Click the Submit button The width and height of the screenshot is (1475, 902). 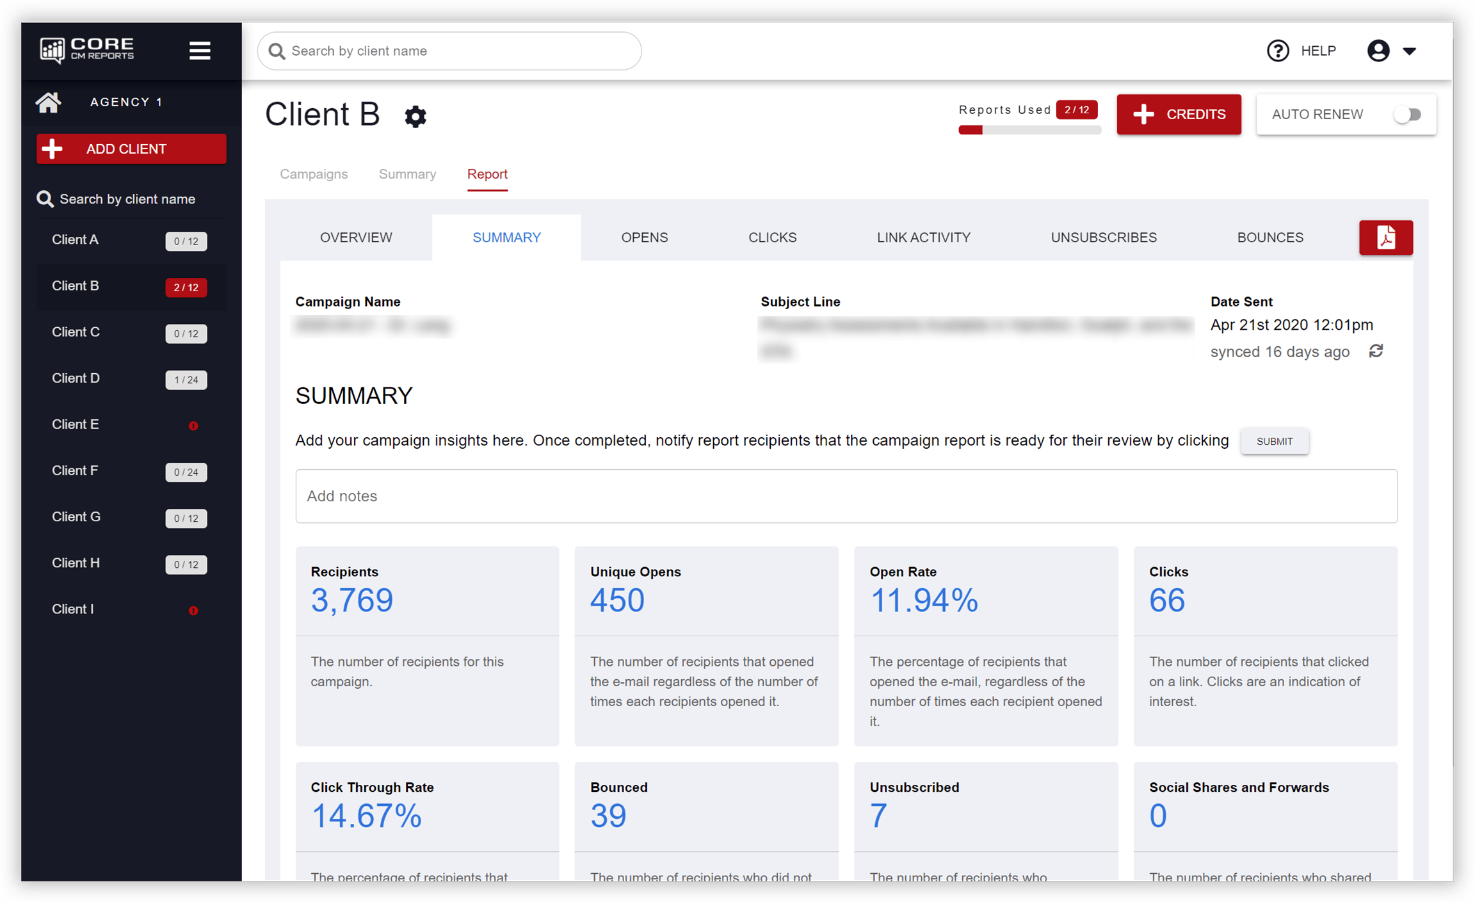point(1274,441)
